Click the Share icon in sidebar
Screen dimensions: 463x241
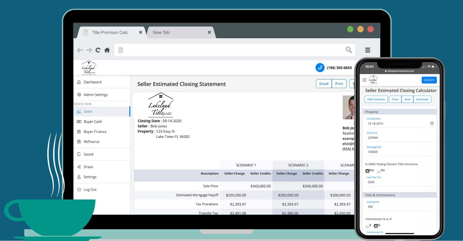click(x=79, y=167)
